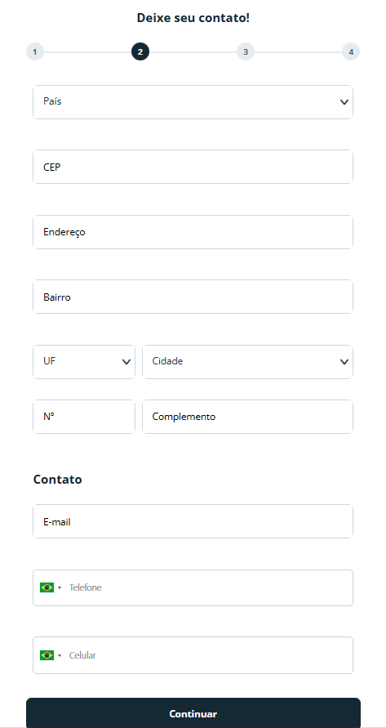386x728 pixels.
Task: Click the Brazil flag in Celular field
Action: [x=47, y=655]
